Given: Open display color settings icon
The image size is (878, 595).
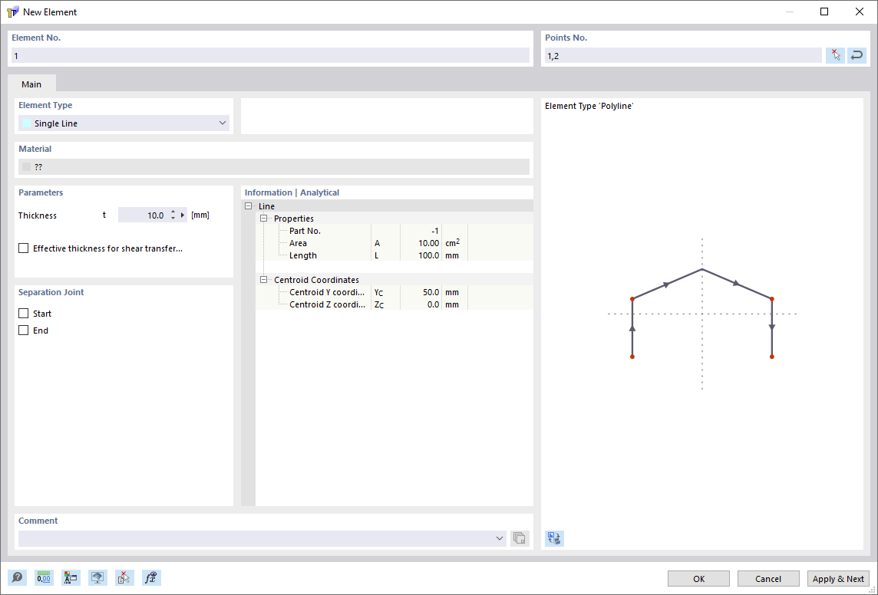Looking at the screenshot, I should click(x=71, y=577).
